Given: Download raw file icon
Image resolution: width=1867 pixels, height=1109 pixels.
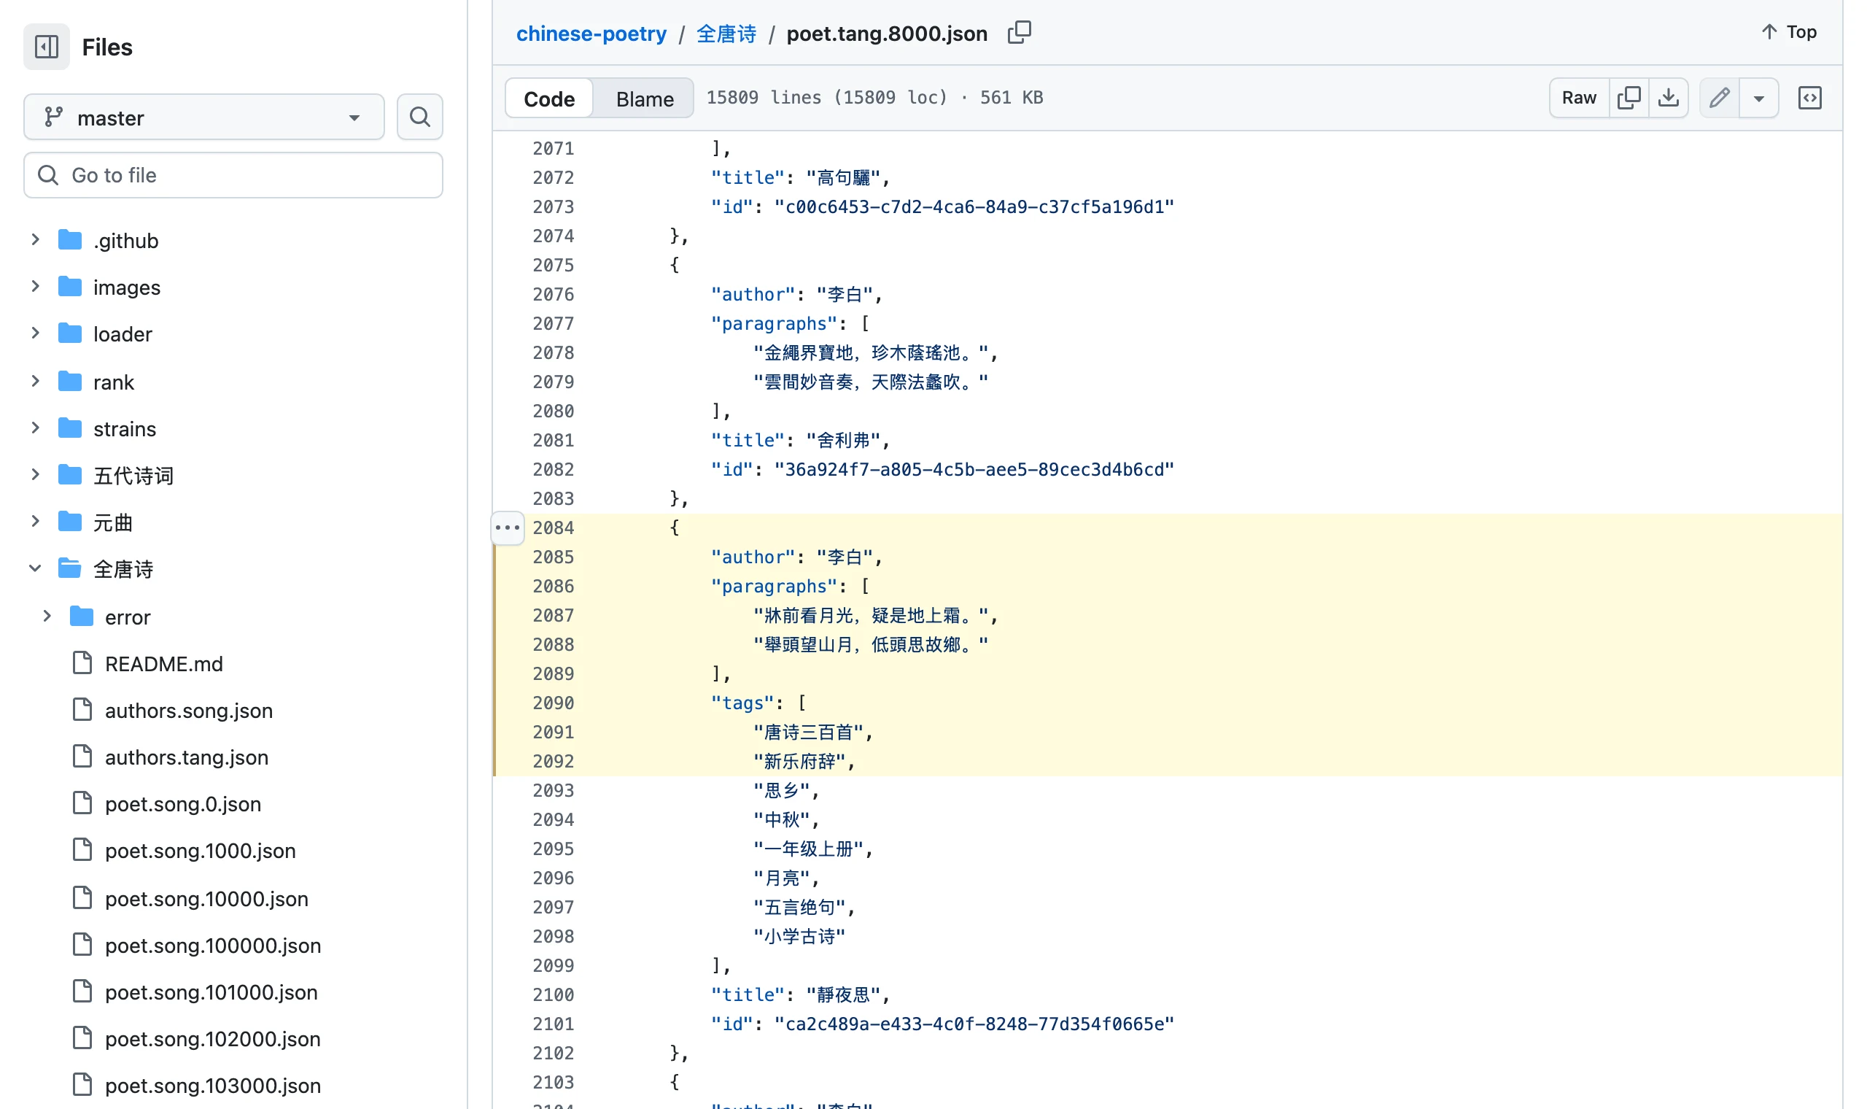Looking at the screenshot, I should 1669,98.
